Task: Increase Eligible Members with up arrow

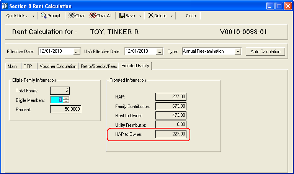Action: pos(66,98)
